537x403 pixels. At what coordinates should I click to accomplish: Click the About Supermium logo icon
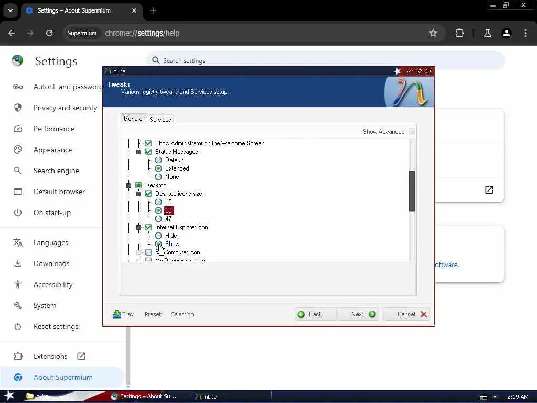pyautogui.click(x=18, y=377)
